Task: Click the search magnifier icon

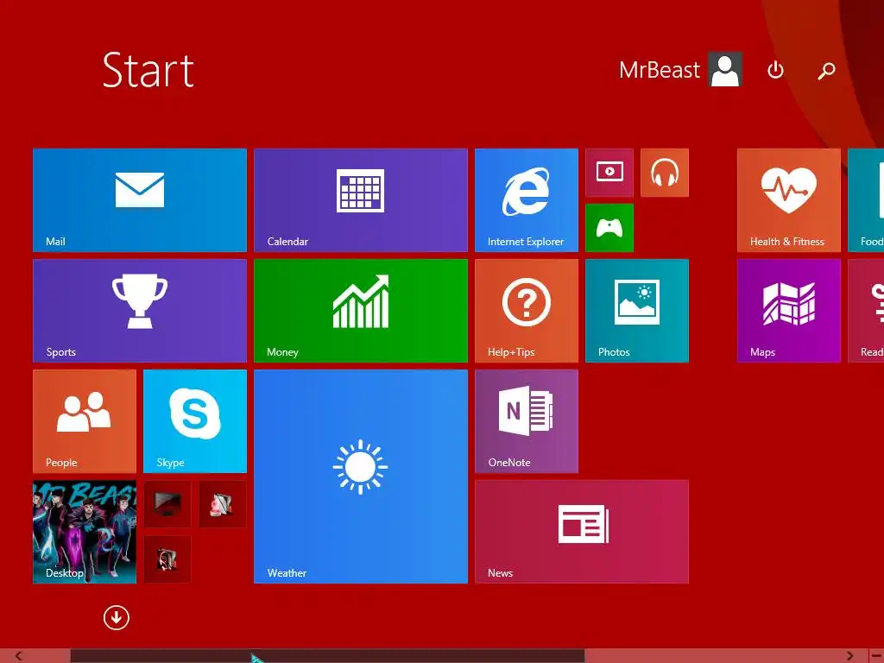Action: point(826,71)
